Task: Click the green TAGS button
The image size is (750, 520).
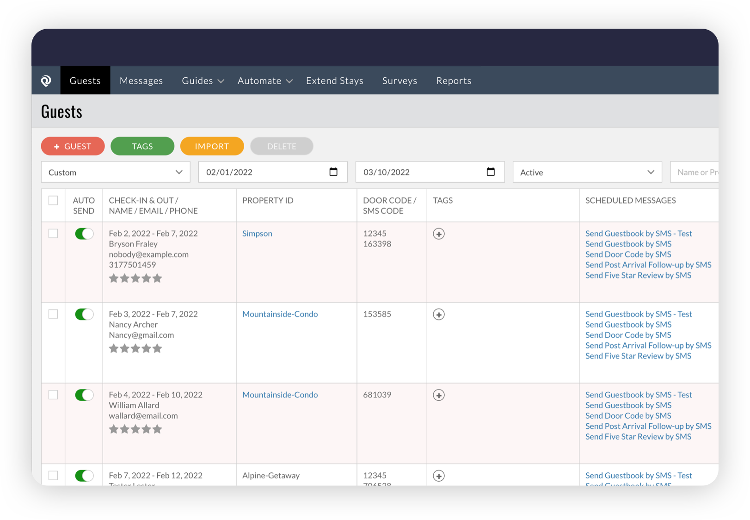Action: click(x=142, y=146)
